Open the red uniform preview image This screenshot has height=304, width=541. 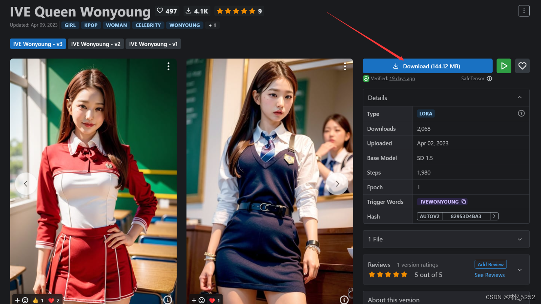[93, 181]
